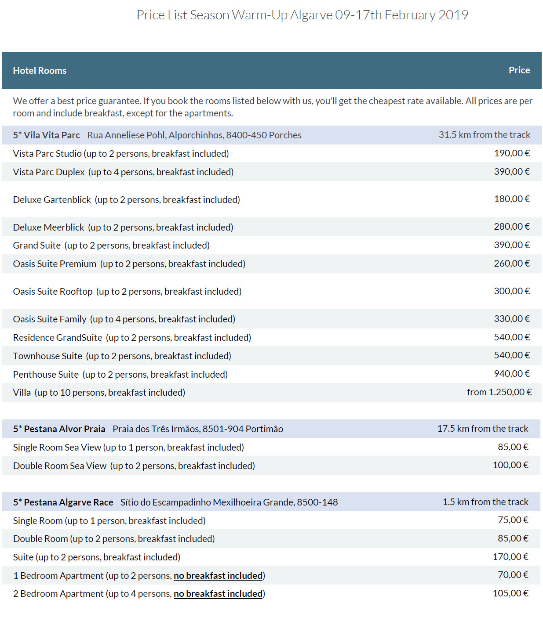Click the 31.5 km from the track distance
The height and width of the screenshot is (621, 543).
[x=485, y=135]
